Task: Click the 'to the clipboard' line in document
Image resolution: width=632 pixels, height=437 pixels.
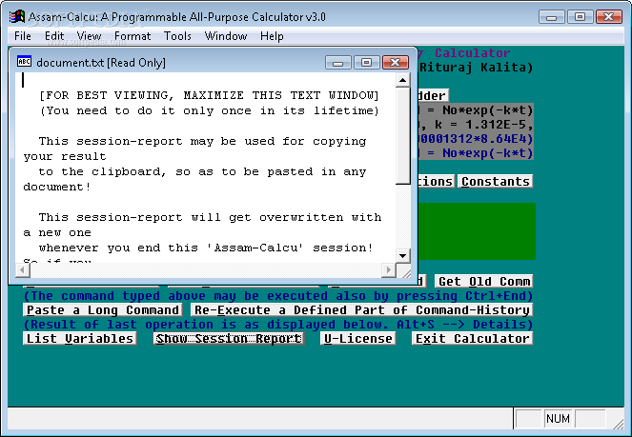Action: (202, 171)
